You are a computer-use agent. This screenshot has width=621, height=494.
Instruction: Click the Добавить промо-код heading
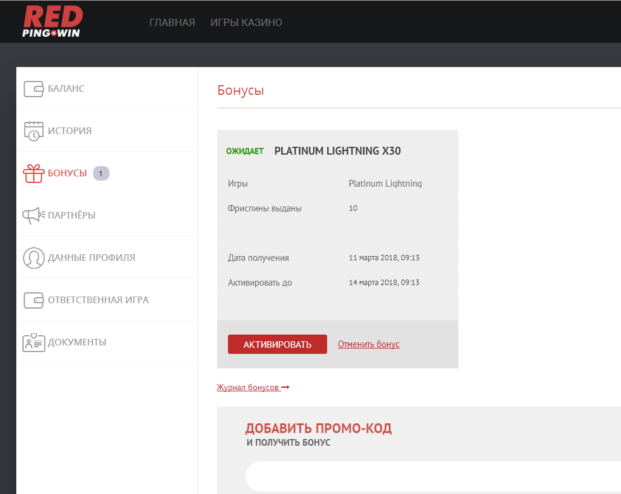(318, 429)
